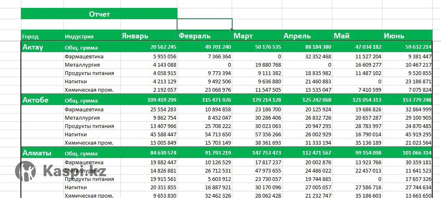Select the "Город" column header

[30, 37]
